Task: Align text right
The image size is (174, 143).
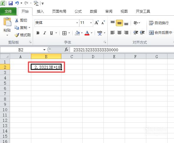Action: coord(126,33)
